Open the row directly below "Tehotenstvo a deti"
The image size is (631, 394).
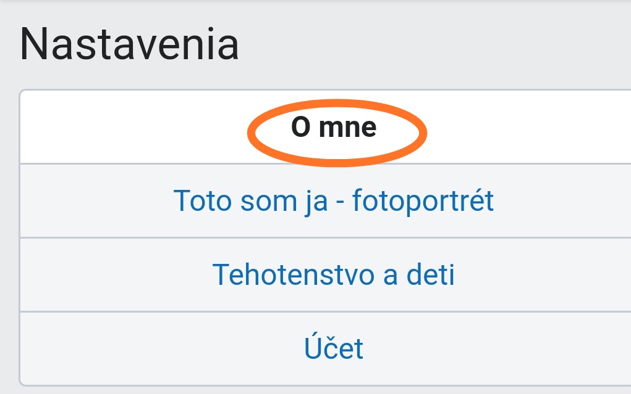(x=334, y=349)
